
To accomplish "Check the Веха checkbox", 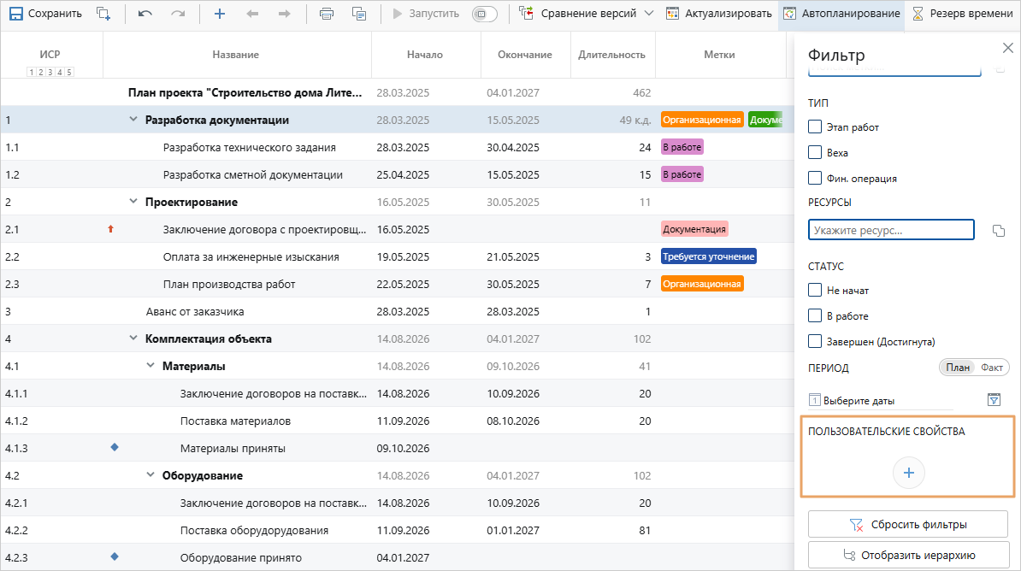I will click(815, 152).
